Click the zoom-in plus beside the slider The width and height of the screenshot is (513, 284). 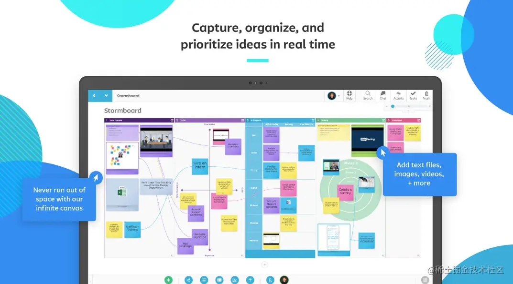coord(430,106)
